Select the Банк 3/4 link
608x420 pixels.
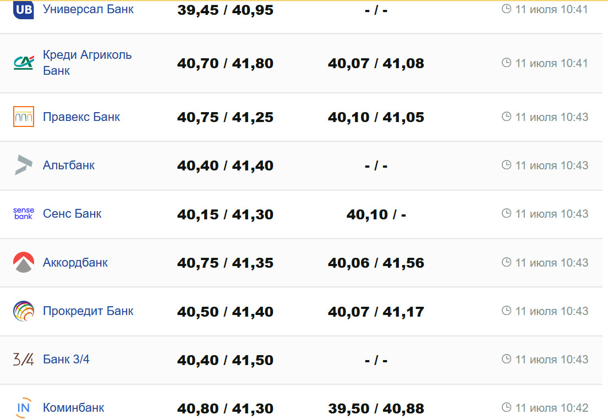pyautogui.click(x=66, y=360)
